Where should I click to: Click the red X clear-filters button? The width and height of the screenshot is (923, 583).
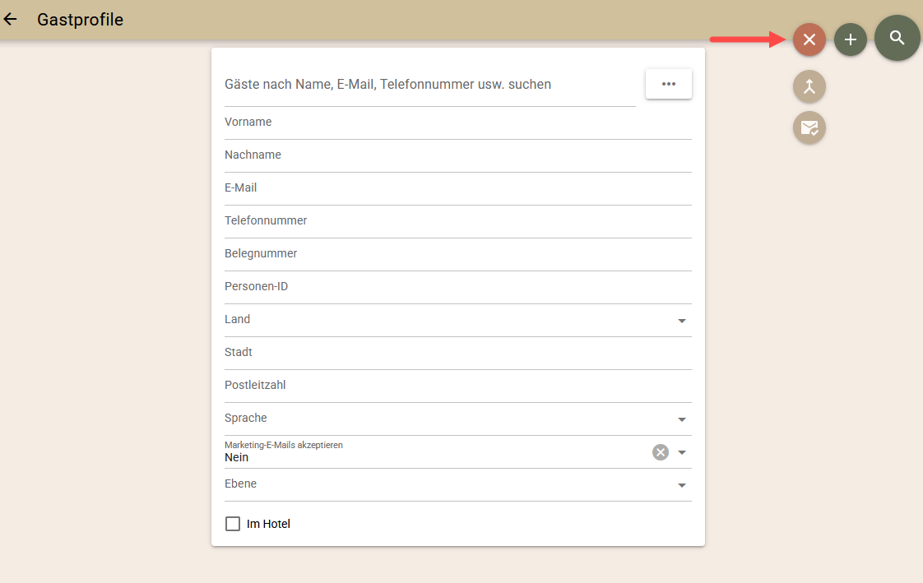[809, 39]
